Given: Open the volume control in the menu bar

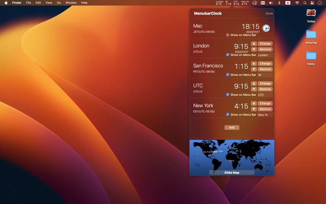Looking at the screenshot, I should 271,3.
